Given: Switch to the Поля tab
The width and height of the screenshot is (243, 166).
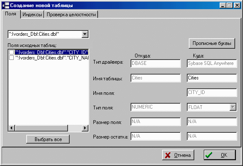Looking at the screenshot, I should pos(11,14).
